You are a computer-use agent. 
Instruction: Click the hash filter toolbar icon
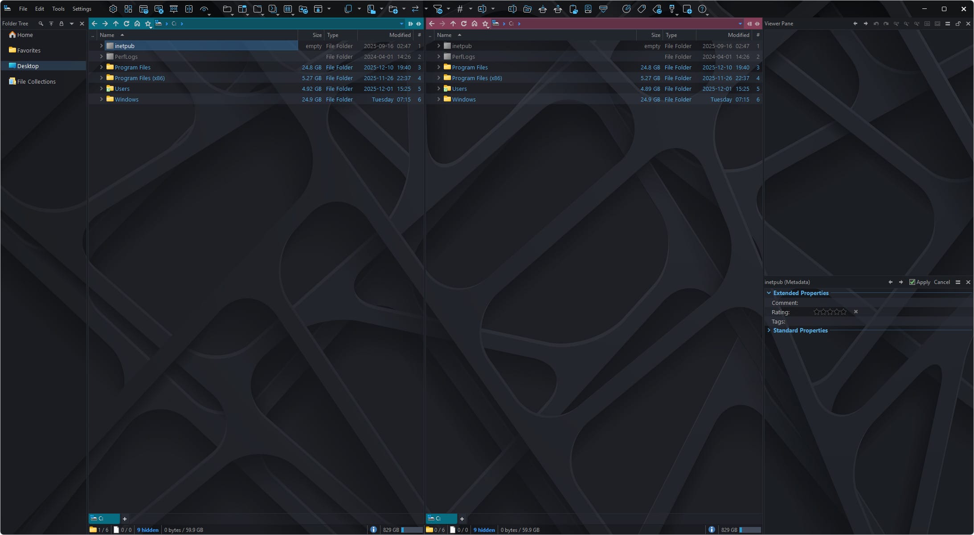(460, 9)
